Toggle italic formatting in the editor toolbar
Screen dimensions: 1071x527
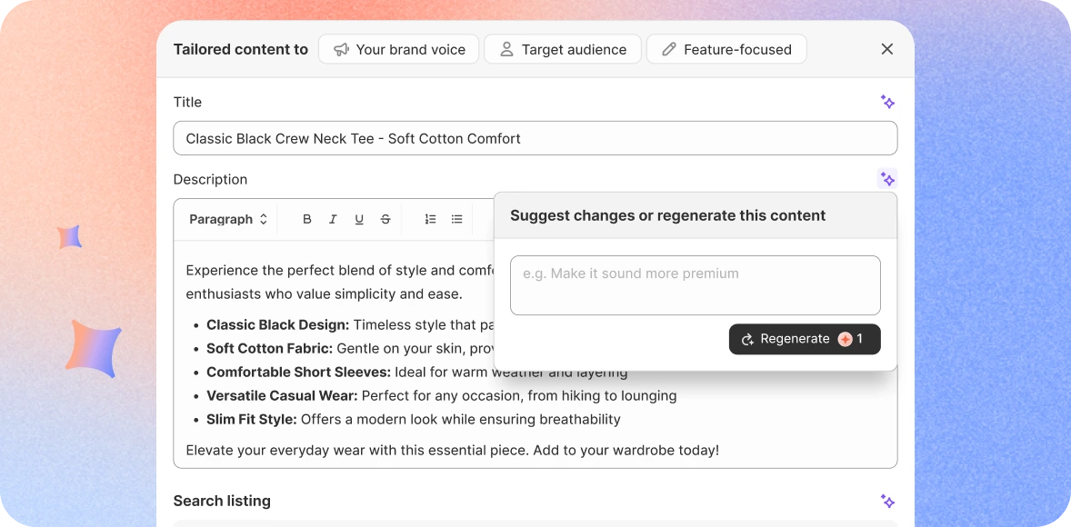point(333,219)
